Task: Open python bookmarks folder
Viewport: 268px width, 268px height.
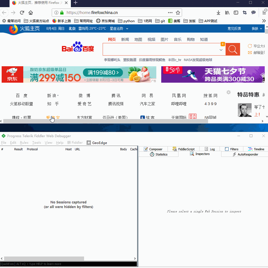Action: 126,21
